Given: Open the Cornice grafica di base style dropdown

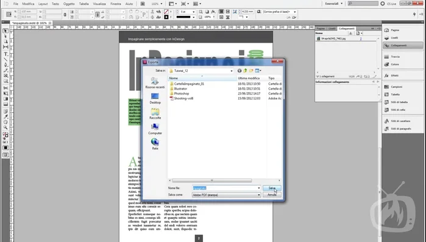Looking at the screenshot, I should tap(295, 12).
